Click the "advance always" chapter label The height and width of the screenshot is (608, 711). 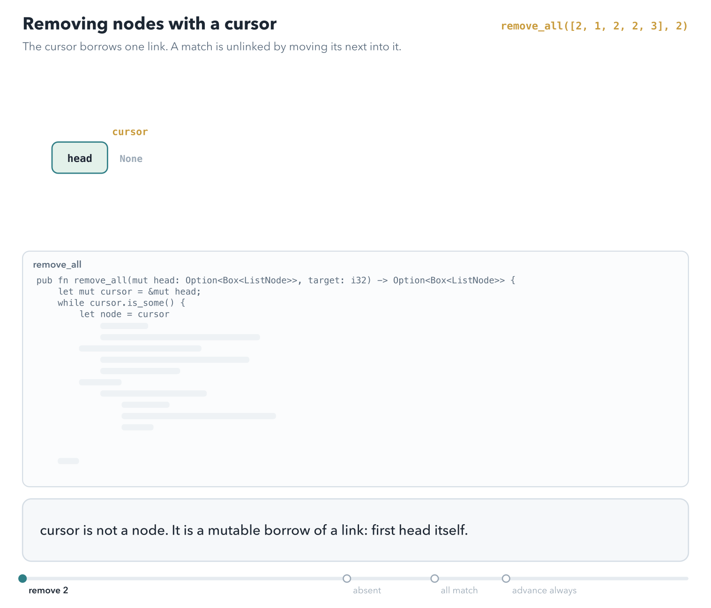point(544,591)
